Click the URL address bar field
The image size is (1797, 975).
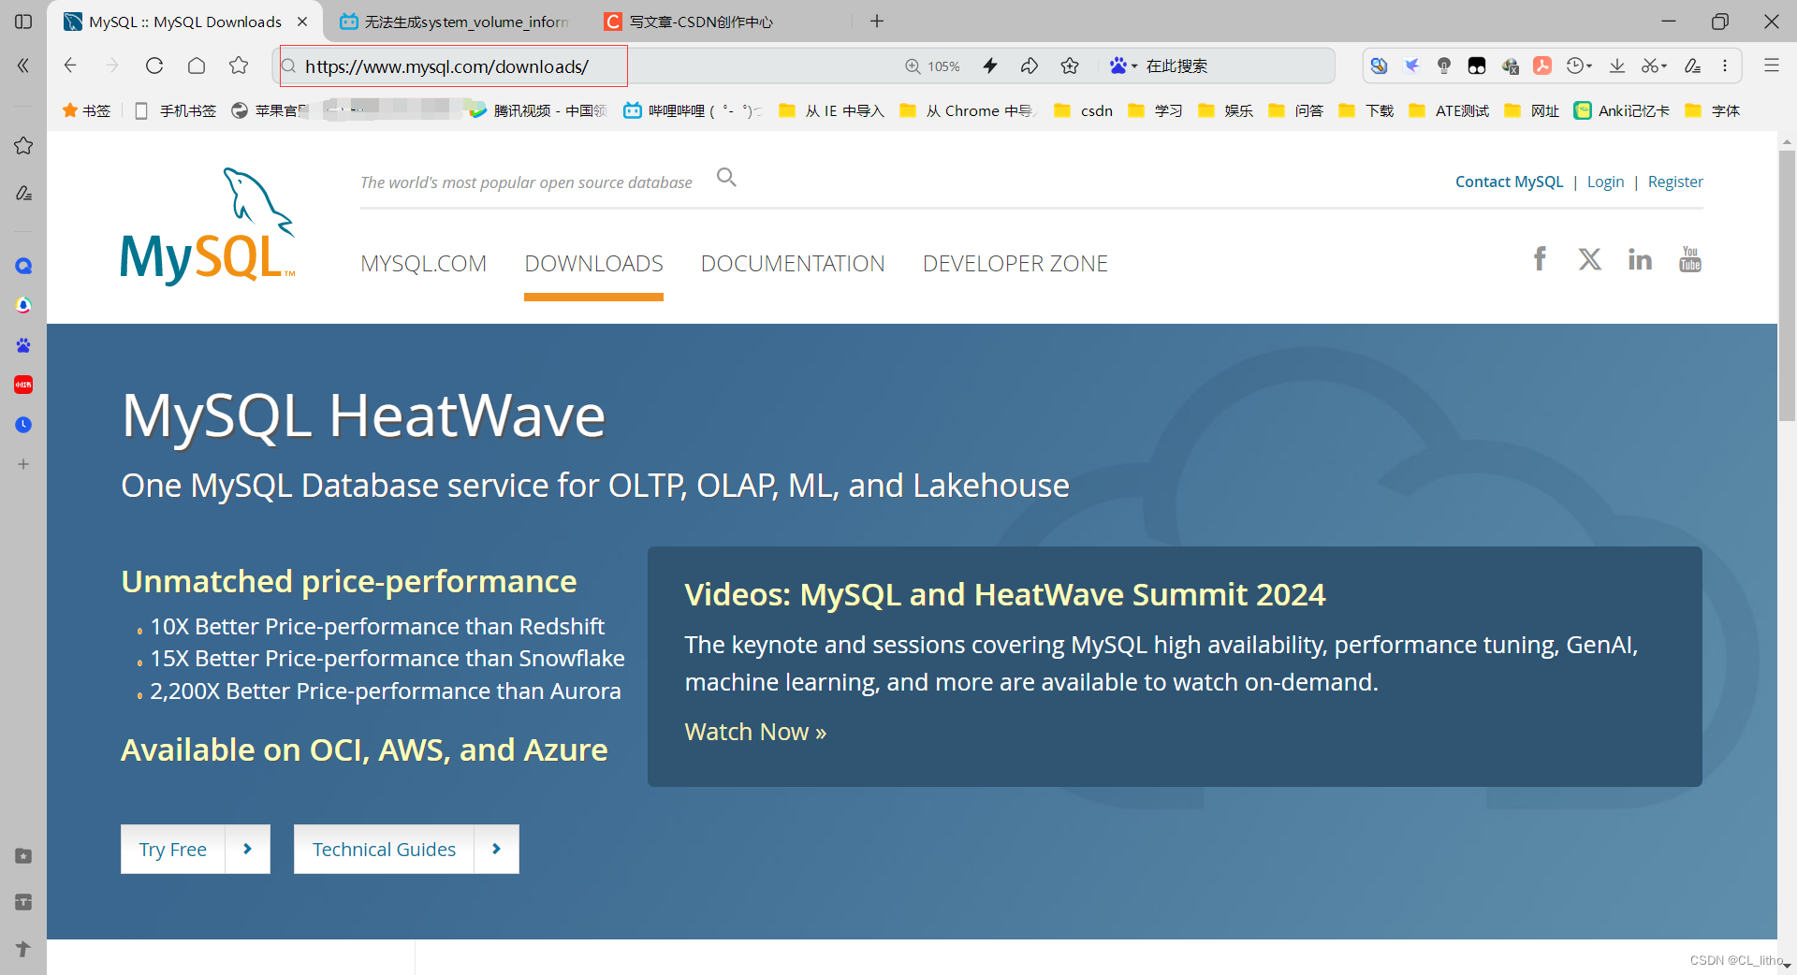(587, 66)
